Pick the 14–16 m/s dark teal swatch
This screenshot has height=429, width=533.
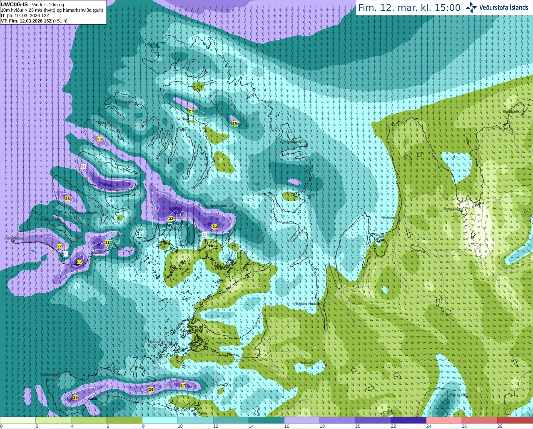coord(266,420)
